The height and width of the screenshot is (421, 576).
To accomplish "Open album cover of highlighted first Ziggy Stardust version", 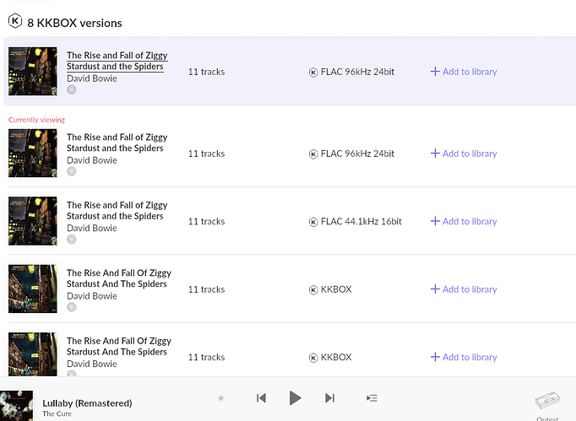I will click(x=33, y=71).
